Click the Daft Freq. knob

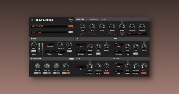pos(47,66)
